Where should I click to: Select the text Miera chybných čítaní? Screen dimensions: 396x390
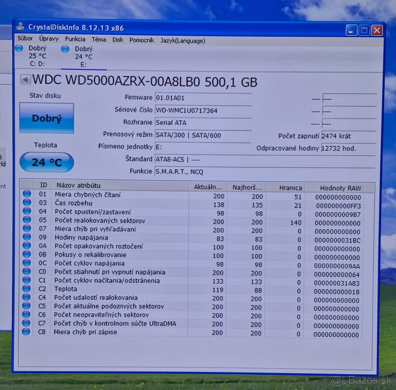pyautogui.click(x=88, y=195)
